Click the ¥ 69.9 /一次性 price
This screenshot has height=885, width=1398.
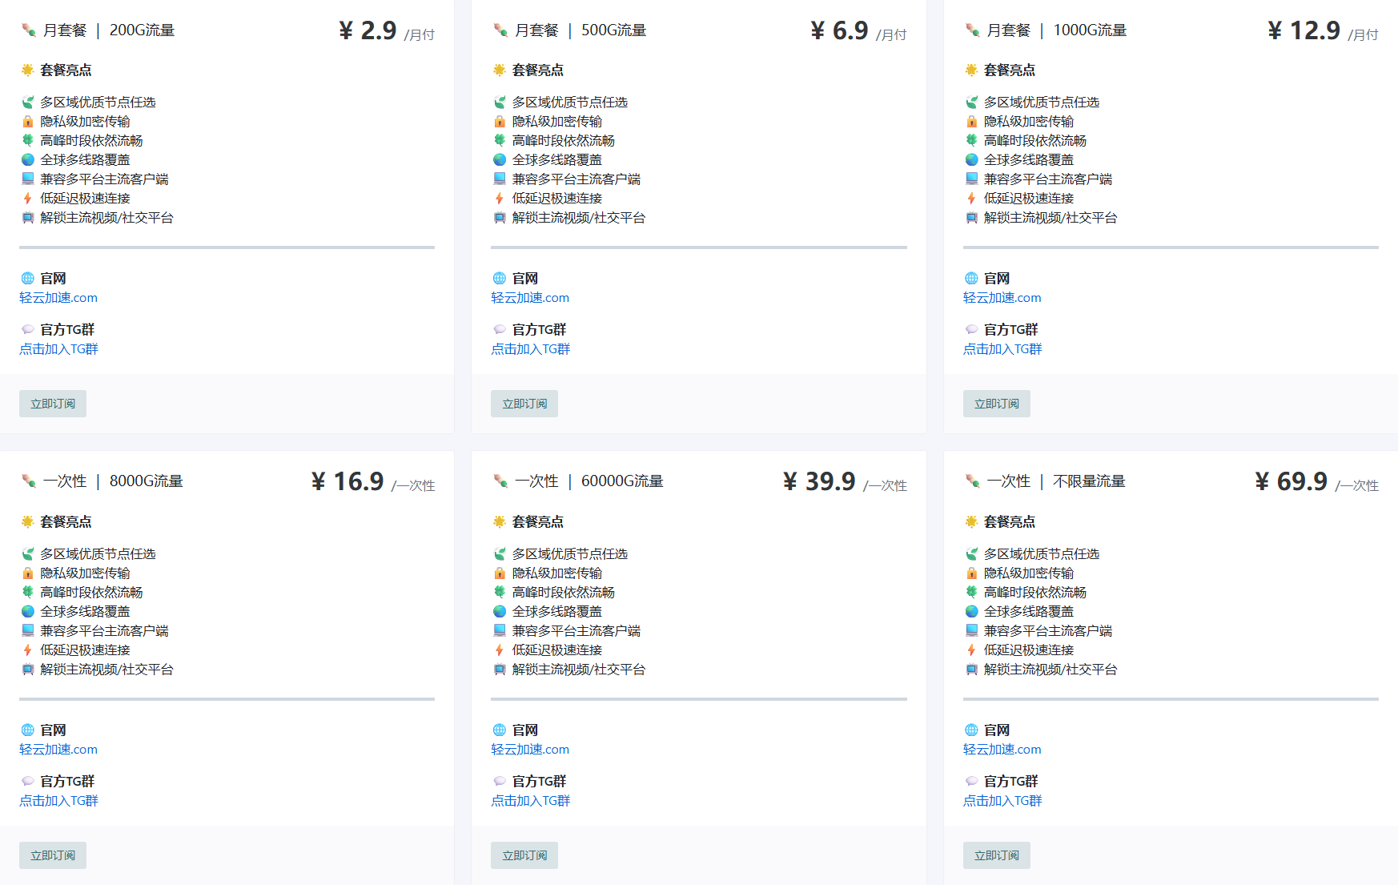pyautogui.click(x=1316, y=482)
